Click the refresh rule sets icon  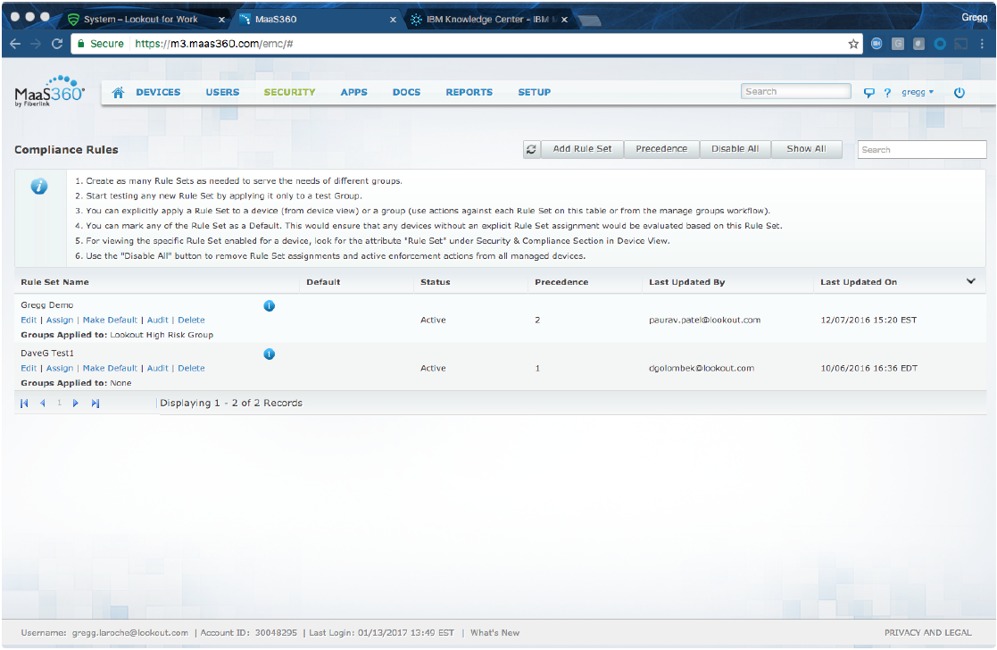(x=531, y=149)
